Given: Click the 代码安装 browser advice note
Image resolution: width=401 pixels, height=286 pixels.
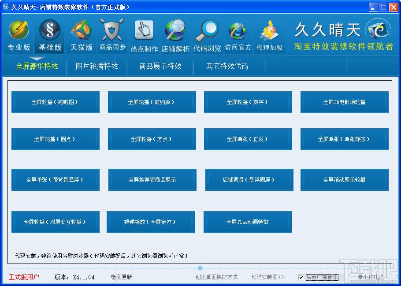Looking at the screenshot, I should point(101,256).
